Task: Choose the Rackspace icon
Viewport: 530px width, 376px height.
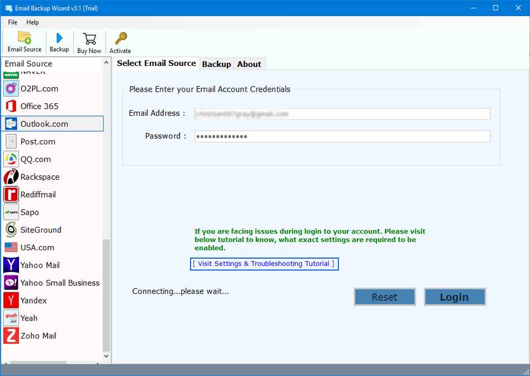Action: [x=11, y=177]
